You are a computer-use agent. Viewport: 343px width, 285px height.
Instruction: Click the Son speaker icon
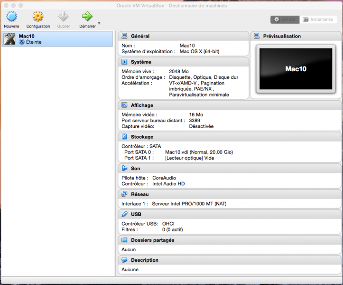[x=124, y=168]
